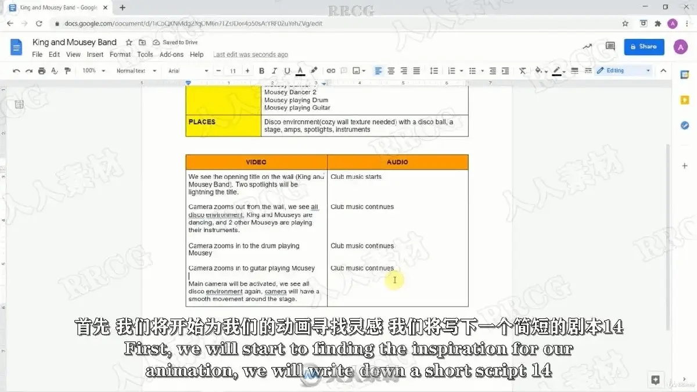Expand numbered list options arrow

461,71
